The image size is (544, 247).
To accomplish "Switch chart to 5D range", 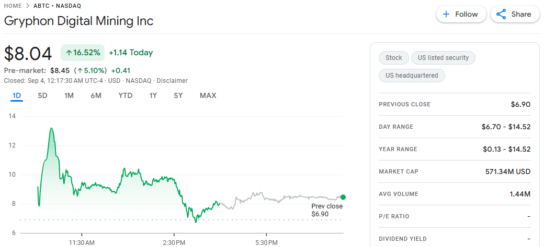I will coord(42,96).
